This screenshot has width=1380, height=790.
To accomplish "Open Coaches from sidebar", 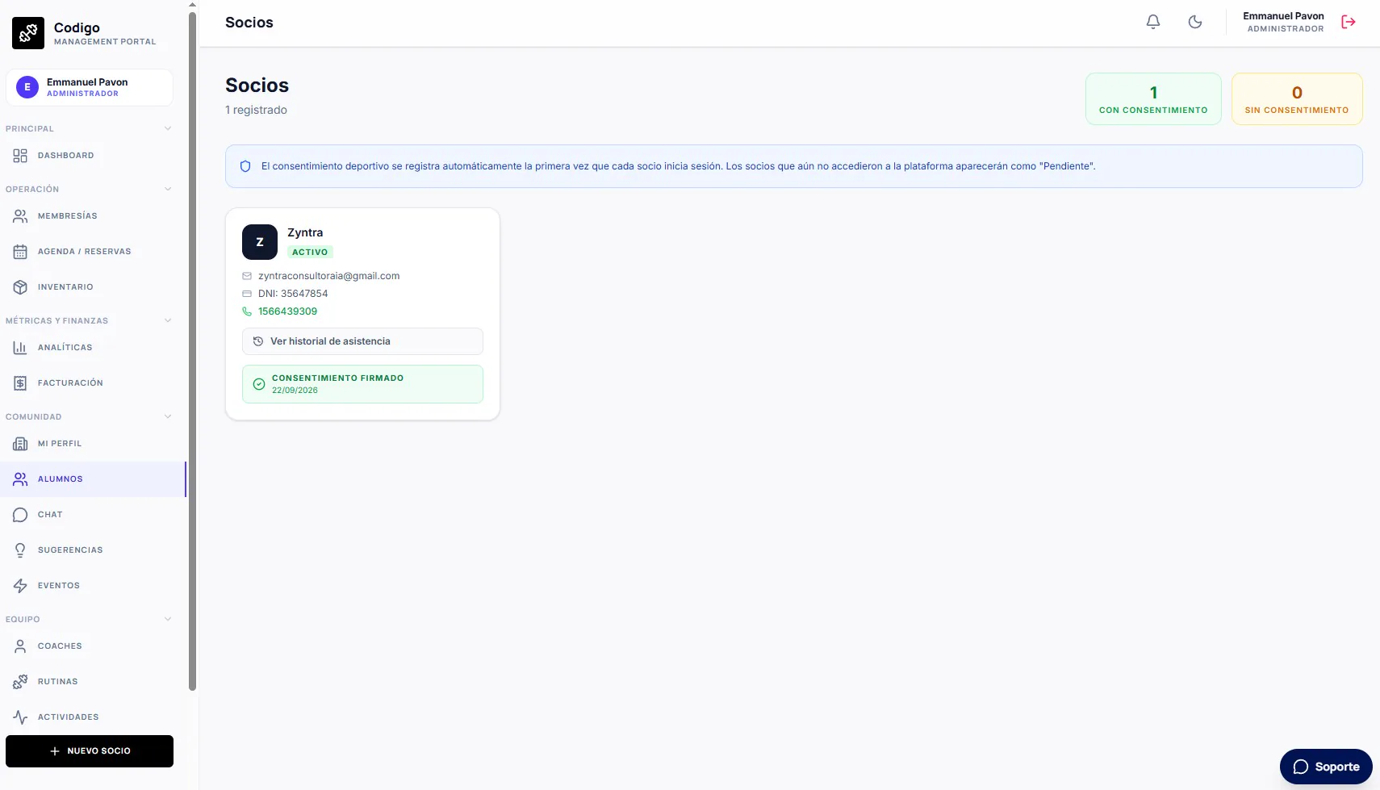I will pos(93,646).
